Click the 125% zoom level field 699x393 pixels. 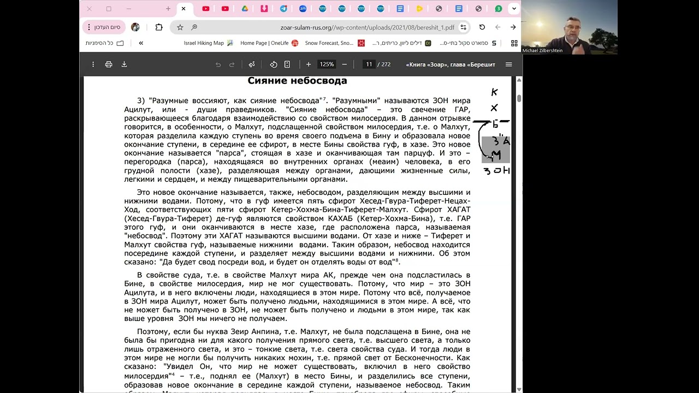coord(327,64)
